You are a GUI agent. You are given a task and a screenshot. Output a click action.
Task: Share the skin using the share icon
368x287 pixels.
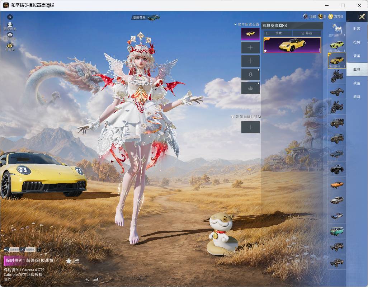coord(76,261)
